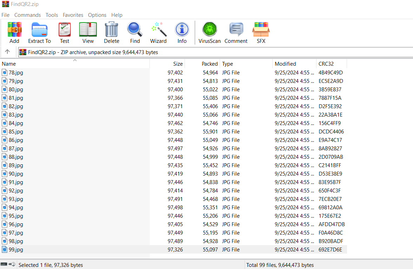Image resolution: width=413 pixels, height=269 pixels.
Task: Open the File menu
Action: click(x=5, y=15)
